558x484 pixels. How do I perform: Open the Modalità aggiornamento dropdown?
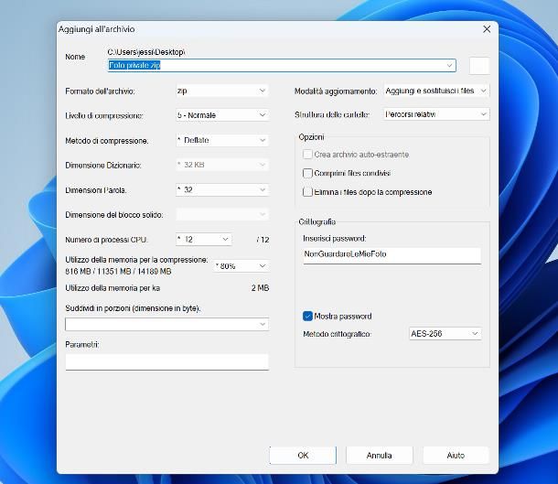tap(436, 91)
